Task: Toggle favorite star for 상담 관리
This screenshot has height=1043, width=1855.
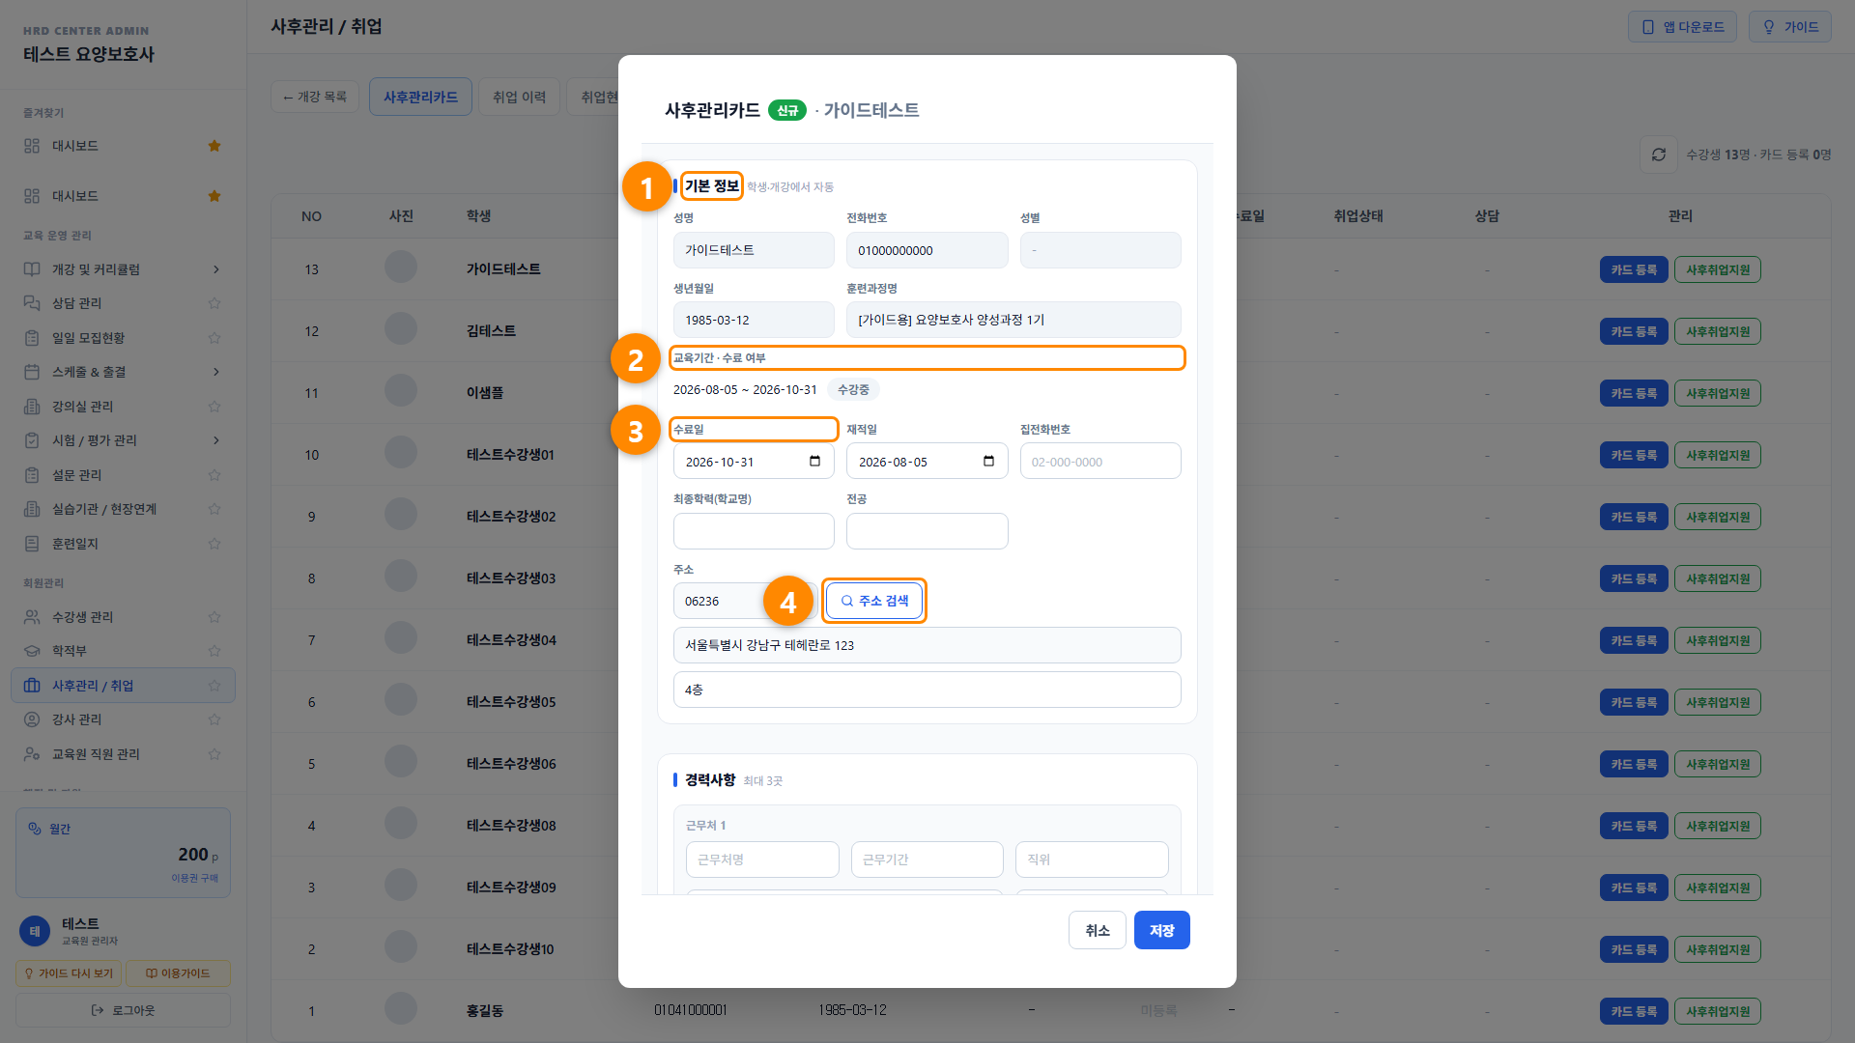Action: 214,303
